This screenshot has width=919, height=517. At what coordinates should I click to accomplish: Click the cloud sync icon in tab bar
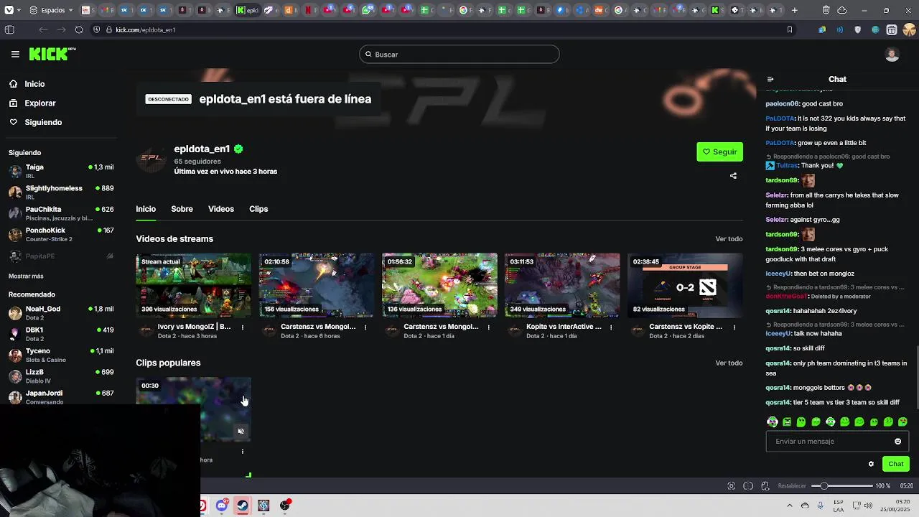(842, 10)
